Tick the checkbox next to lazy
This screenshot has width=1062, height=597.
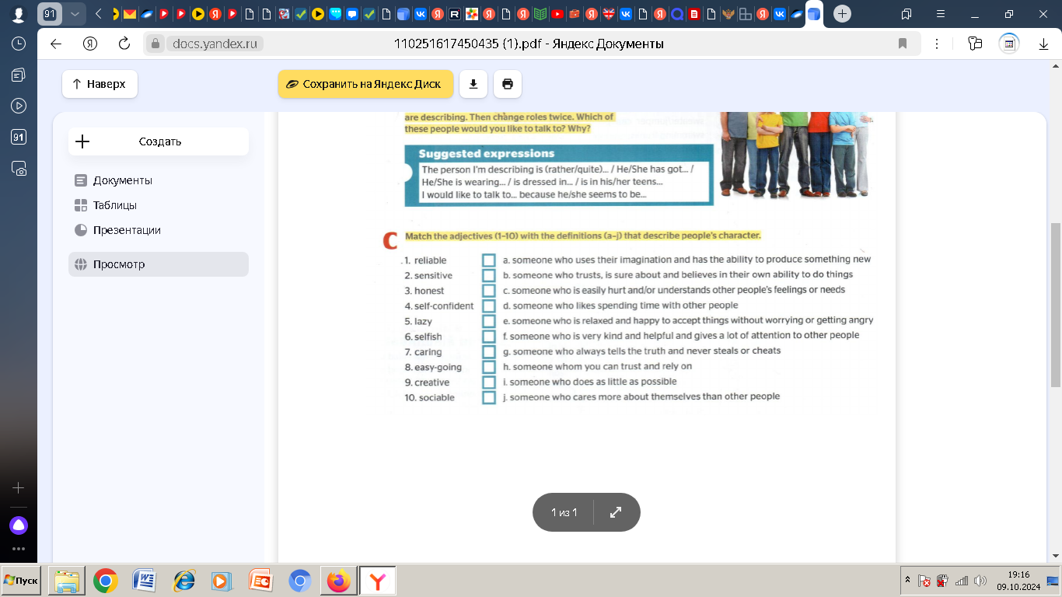pos(489,321)
